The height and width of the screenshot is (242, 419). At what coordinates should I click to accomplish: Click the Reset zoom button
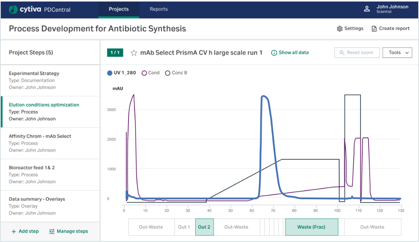[357, 52]
